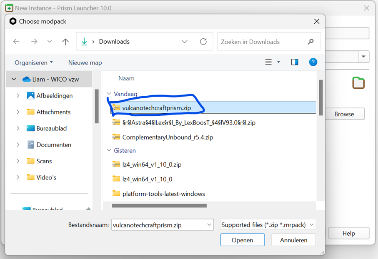Click Nieuwe map in the toolbar
This screenshot has height=259, width=378.
85,62
